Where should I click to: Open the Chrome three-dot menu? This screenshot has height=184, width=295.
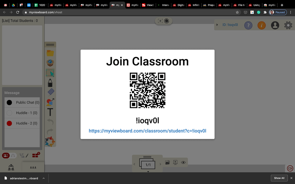[x=291, y=13]
